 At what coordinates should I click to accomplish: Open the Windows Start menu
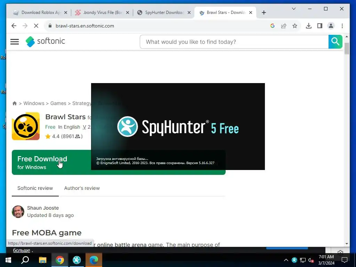click(x=8, y=260)
